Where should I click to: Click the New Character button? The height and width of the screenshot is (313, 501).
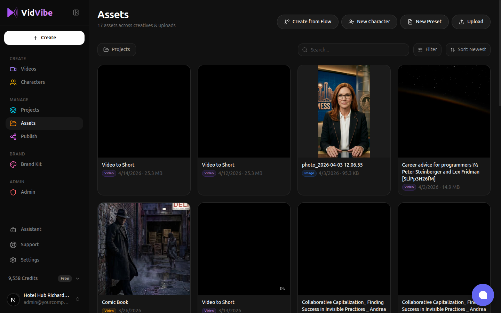click(x=369, y=22)
